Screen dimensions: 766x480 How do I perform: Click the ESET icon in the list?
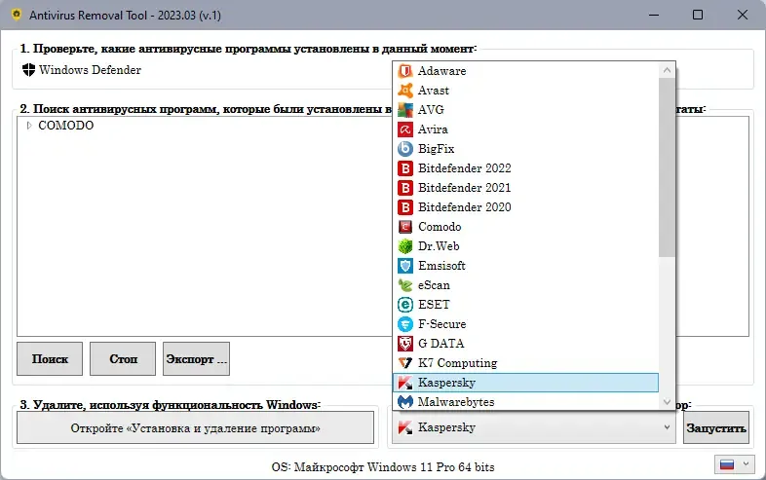405,305
